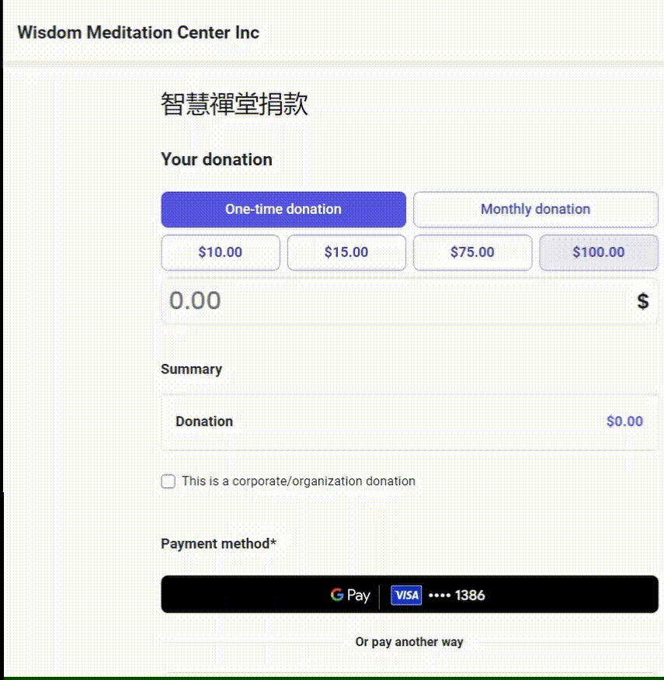
Task: Select the One-time donation tab
Action: tap(283, 210)
